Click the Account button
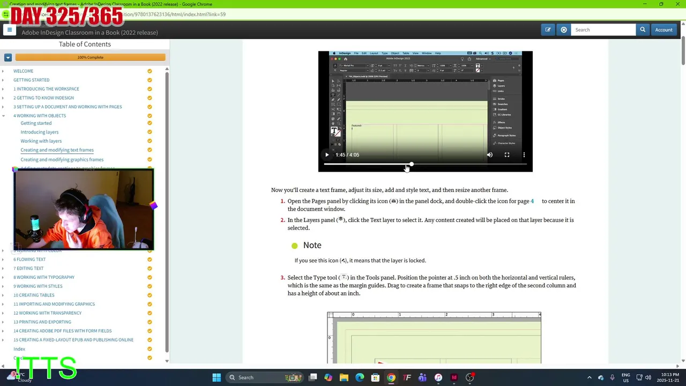 coord(663,30)
